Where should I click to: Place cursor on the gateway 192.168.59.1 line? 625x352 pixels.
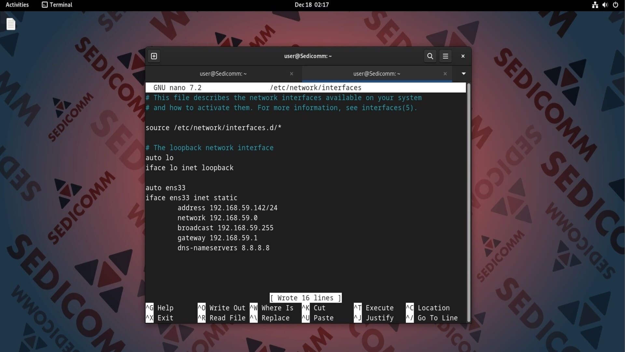[217, 238]
